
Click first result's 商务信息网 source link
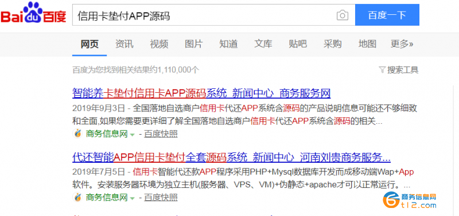(107, 134)
